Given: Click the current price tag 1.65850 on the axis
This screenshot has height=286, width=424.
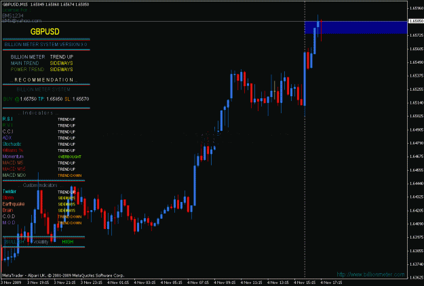Looking at the screenshot, I should [417, 21].
